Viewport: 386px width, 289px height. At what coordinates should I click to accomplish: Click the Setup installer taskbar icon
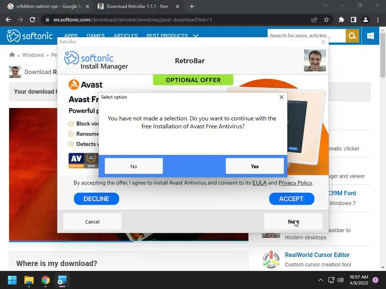click(x=62, y=280)
